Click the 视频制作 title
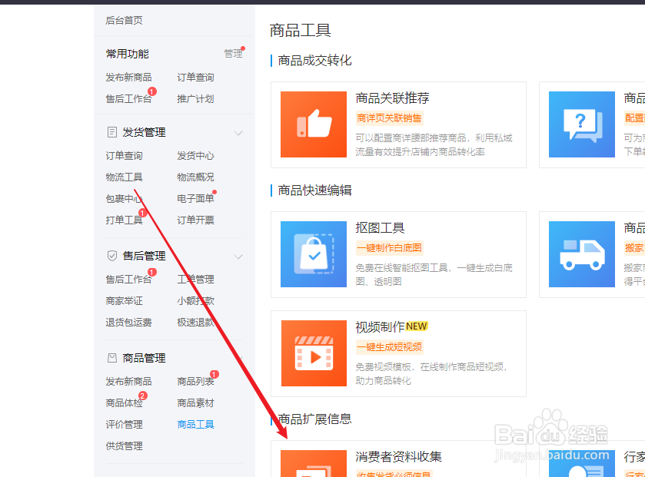Screen dimensions: 645x477 (x=380, y=327)
